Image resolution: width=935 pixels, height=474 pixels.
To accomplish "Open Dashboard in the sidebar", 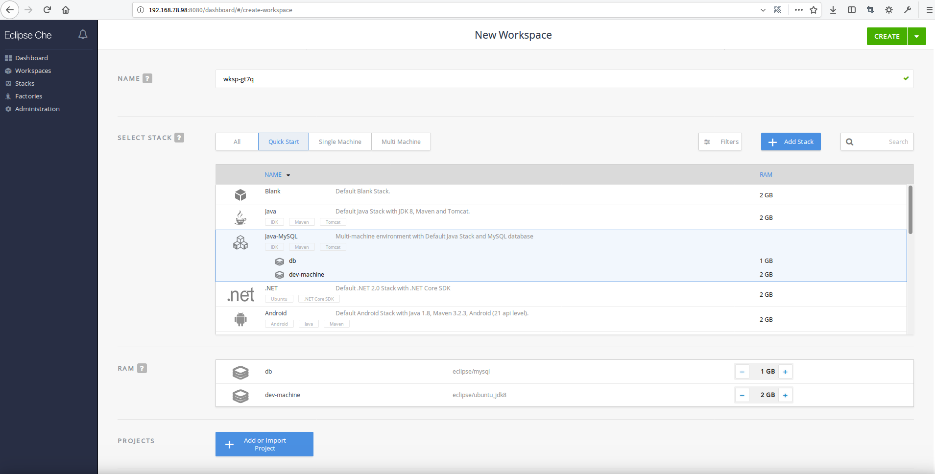I will [31, 58].
